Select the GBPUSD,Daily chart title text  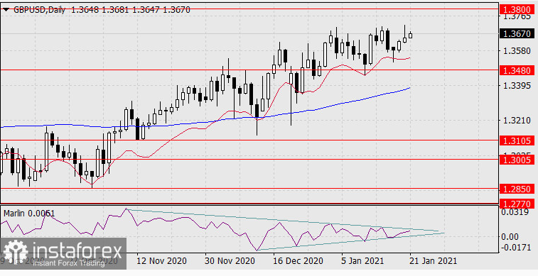(39, 10)
